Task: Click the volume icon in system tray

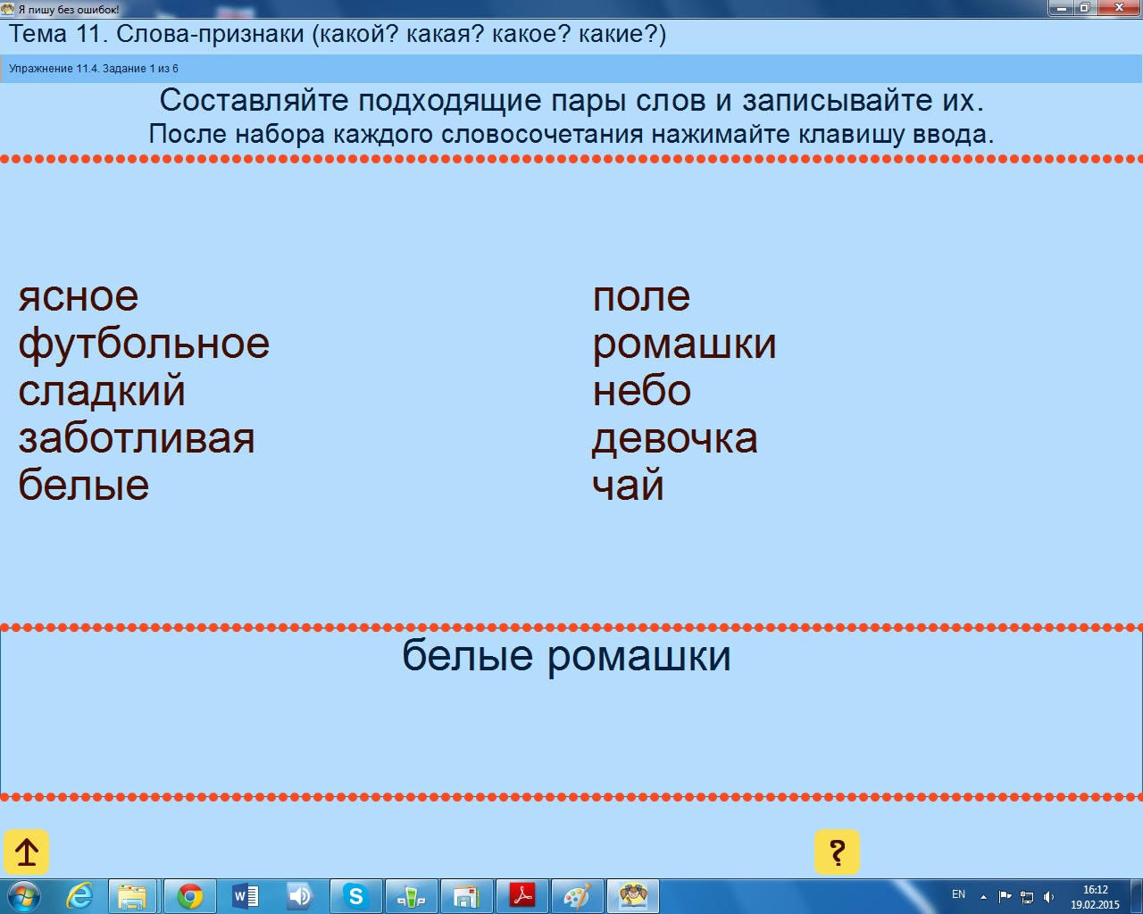Action: coord(1049,896)
